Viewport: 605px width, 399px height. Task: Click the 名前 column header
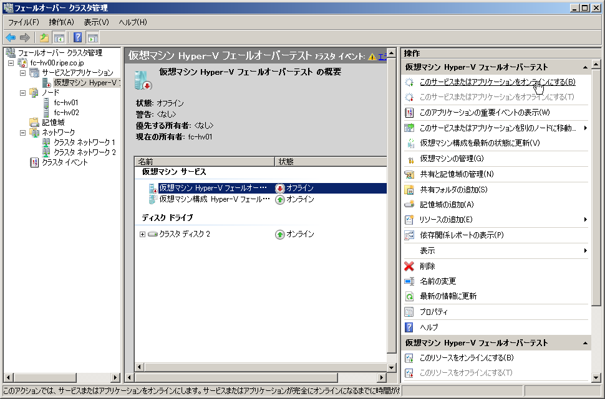tap(205, 162)
